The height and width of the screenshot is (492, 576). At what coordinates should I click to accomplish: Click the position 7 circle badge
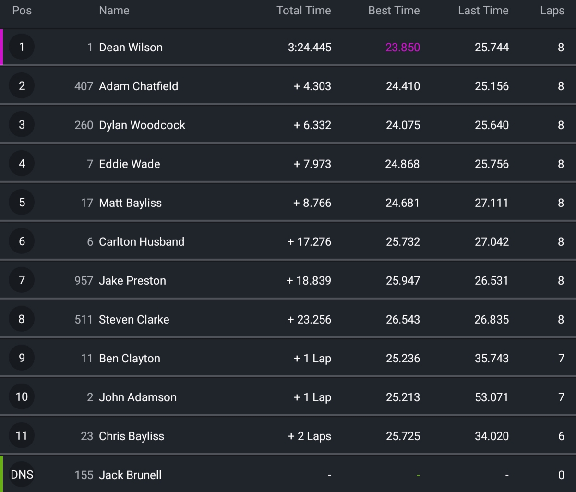click(22, 280)
